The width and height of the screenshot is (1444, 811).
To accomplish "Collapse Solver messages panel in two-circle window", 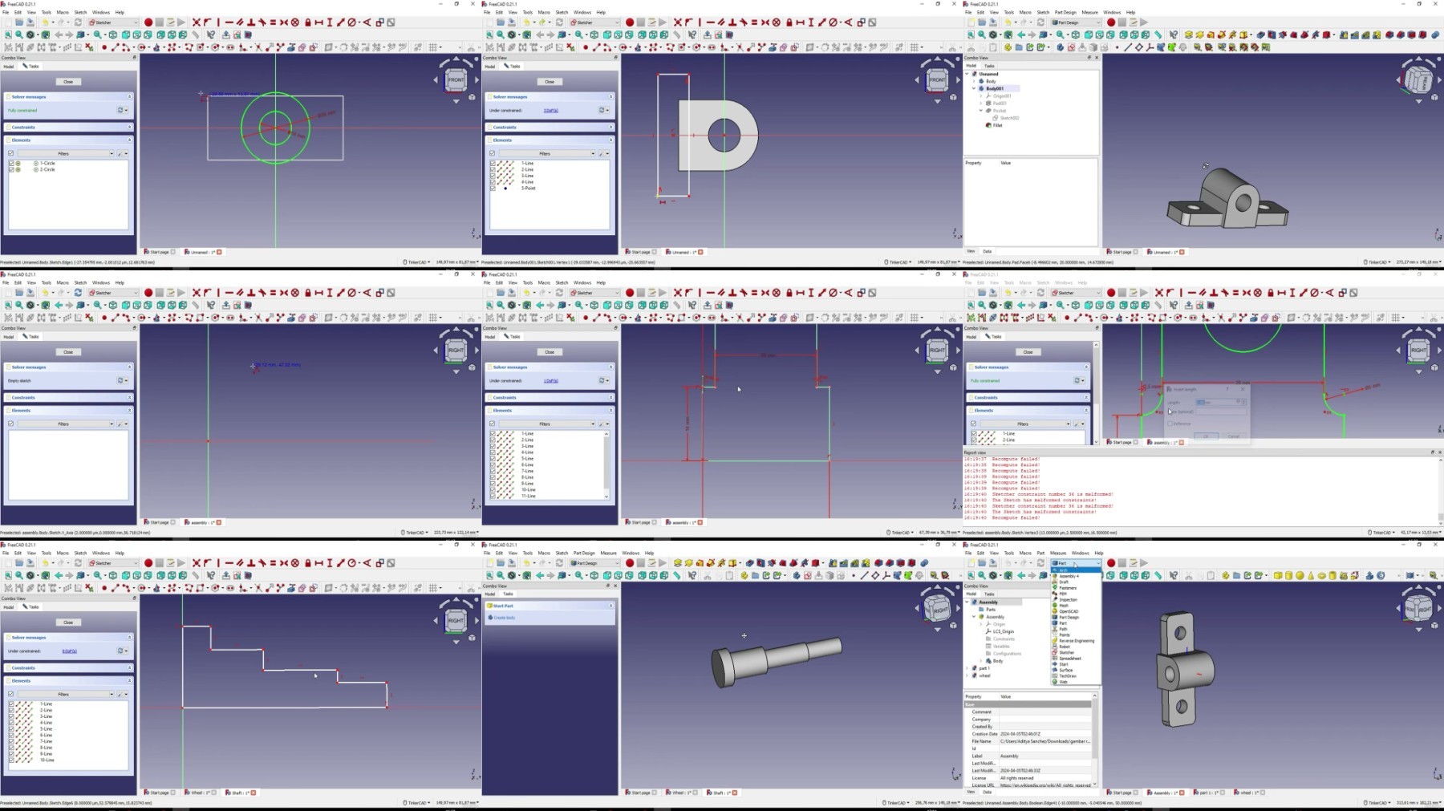I will [x=129, y=96].
